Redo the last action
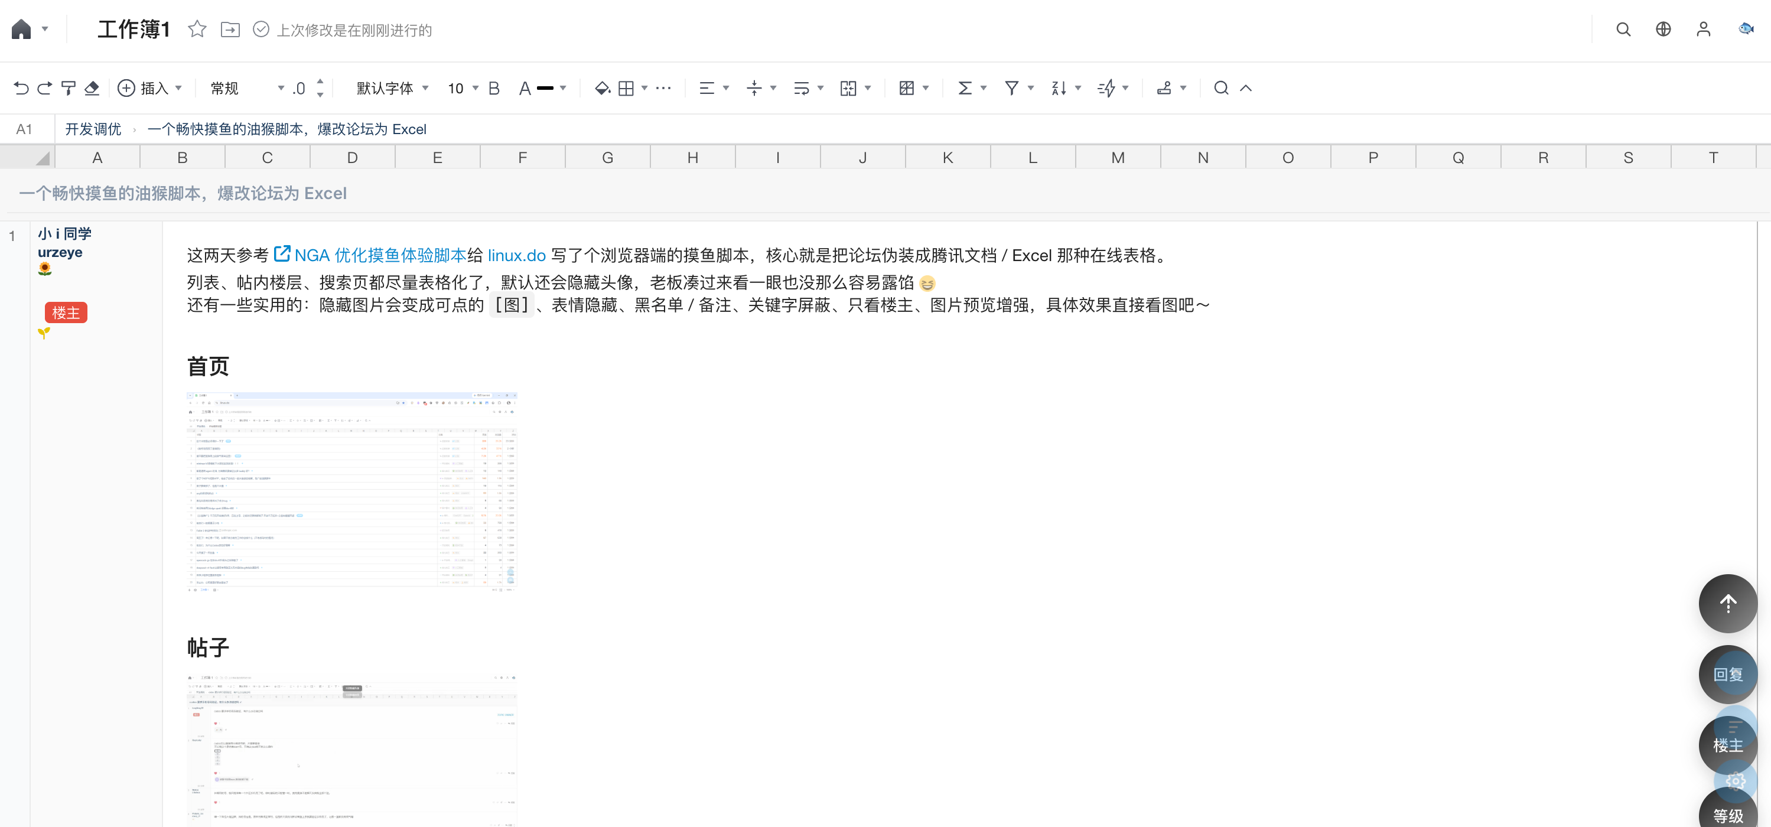The width and height of the screenshot is (1771, 827). point(45,88)
